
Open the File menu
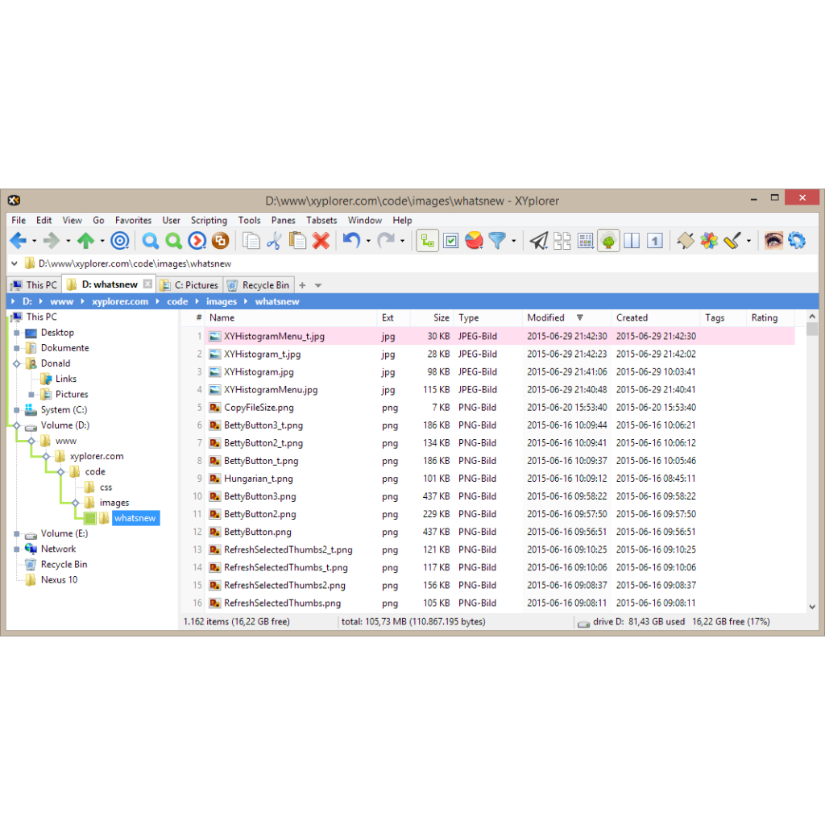point(19,220)
